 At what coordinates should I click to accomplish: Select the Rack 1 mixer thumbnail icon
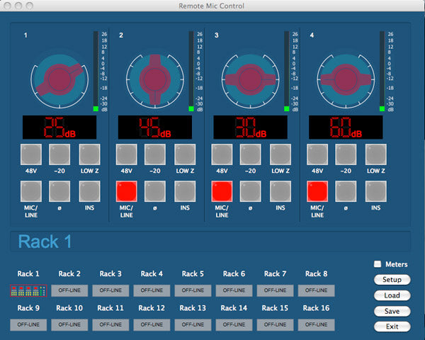coord(28,290)
